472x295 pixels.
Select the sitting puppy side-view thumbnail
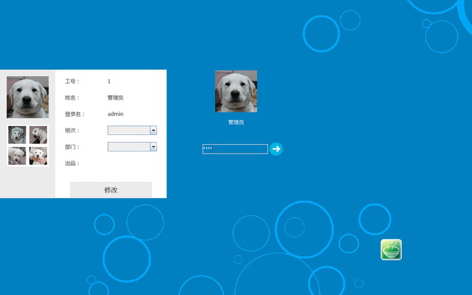(x=38, y=134)
